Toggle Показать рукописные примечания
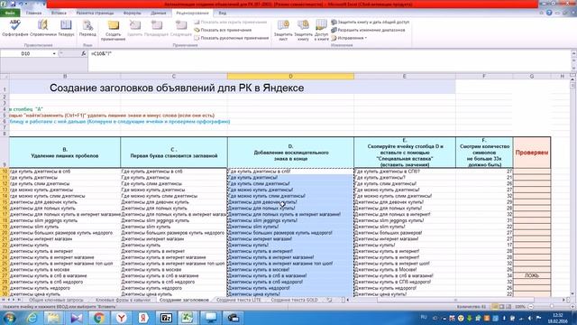This screenshot has width=577, height=325. tap(232, 38)
